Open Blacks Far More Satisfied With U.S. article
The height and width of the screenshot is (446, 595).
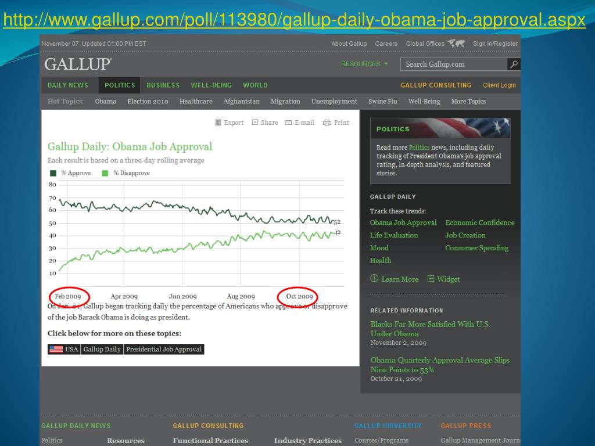coord(431,329)
